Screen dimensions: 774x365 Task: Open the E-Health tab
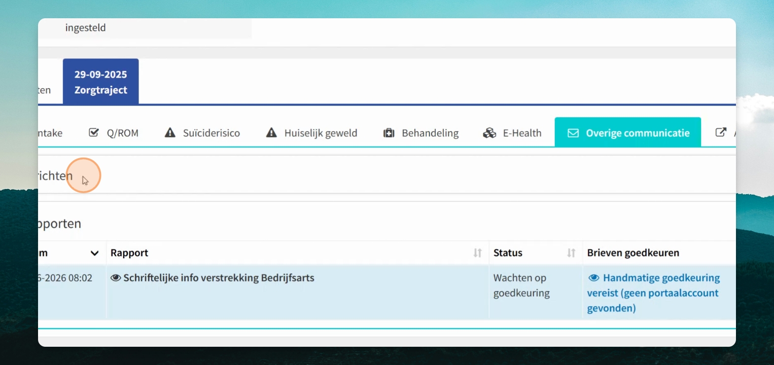[512, 133]
